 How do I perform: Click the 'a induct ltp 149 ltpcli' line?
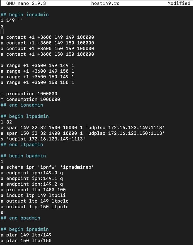33,196
